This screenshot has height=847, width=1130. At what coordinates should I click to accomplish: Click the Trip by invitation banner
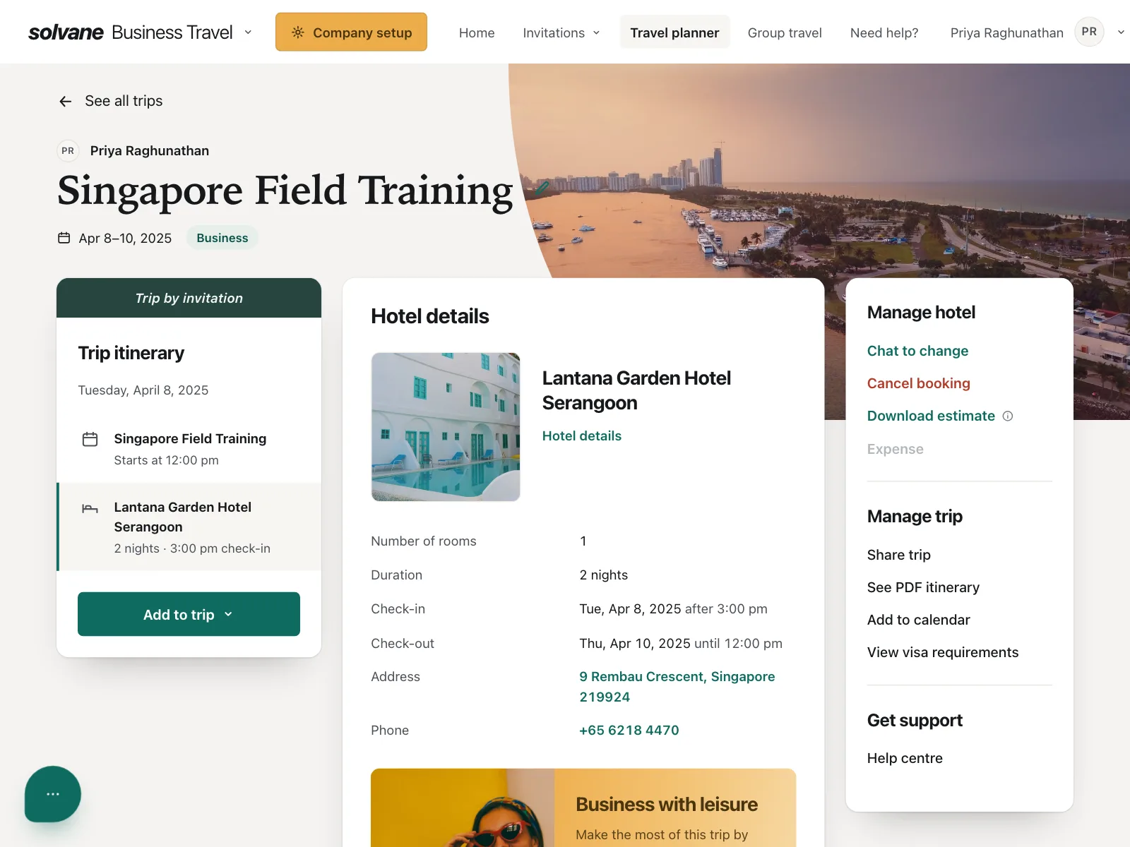point(189,298)
